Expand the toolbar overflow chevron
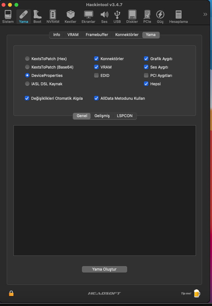The image size is (212, 306). tap(205, 14)
